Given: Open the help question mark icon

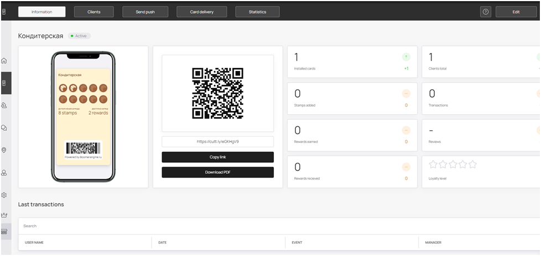Looking at the screenshot, I should pos(486,12).
